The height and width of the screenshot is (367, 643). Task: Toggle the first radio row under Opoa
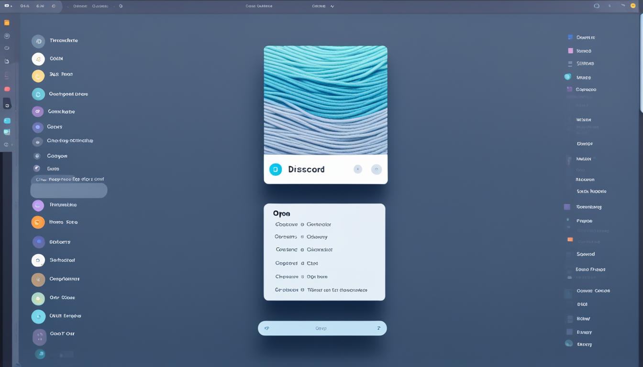[303, 224]
